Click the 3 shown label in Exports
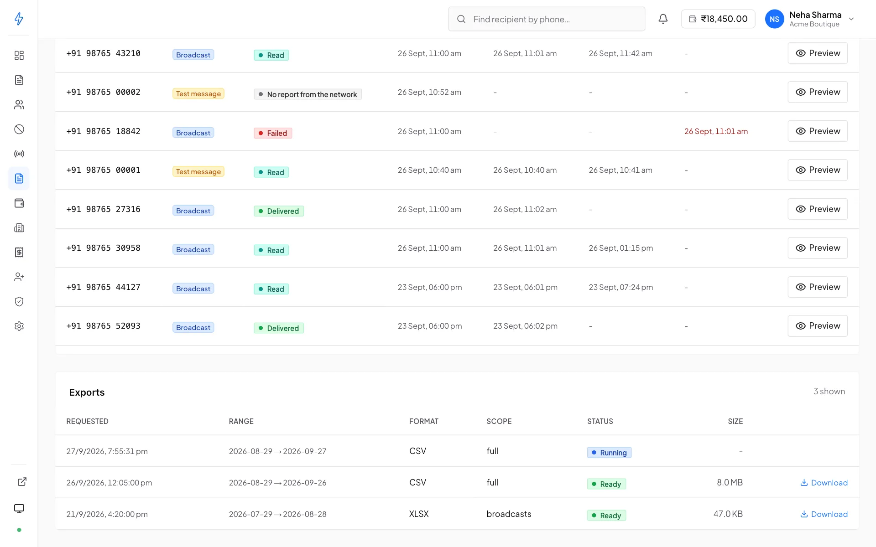The image size is (876, 547). click(x=829, y=392)
